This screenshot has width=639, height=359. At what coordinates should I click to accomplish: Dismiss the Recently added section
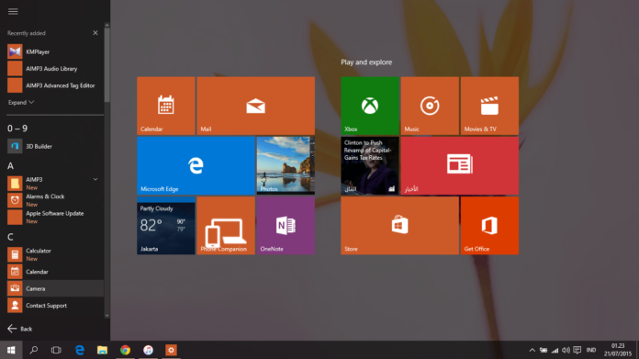click(x=95, y=33)
